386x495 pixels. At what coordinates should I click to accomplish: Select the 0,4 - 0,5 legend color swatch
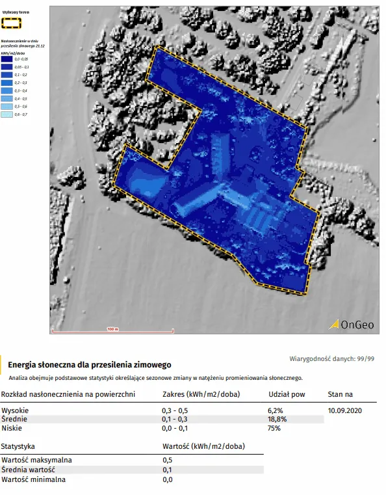6,98
